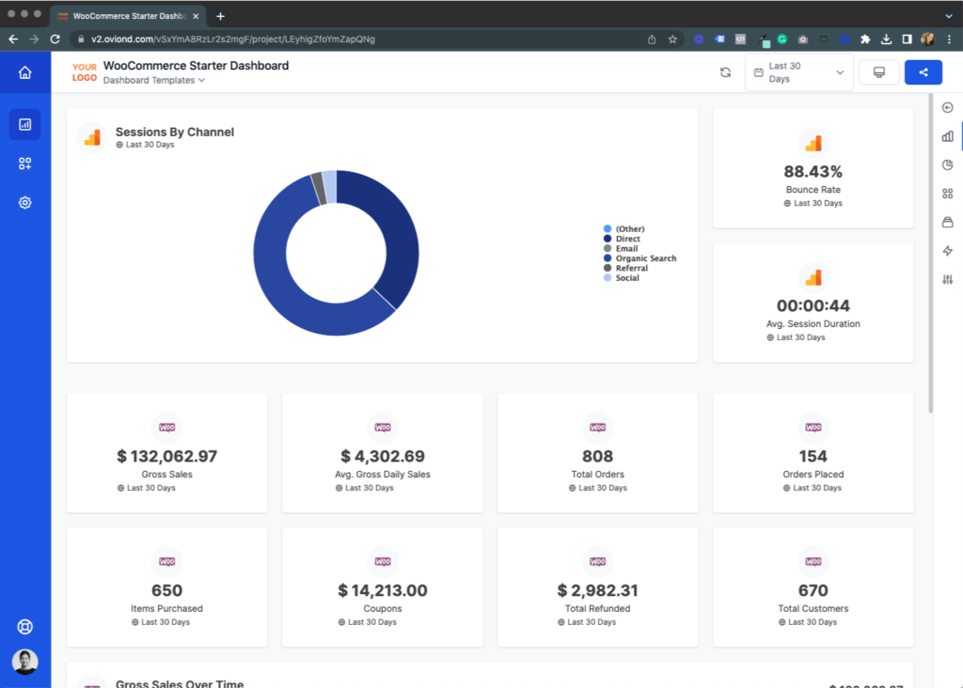
Task: Go to the home icon in sidebar
Action: [x=24, y=72]
